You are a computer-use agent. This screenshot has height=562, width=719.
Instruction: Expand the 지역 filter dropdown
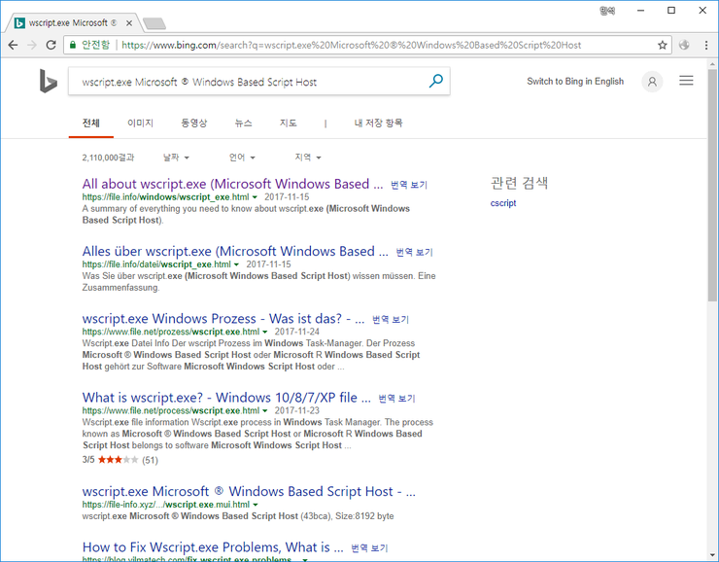tap(308, 158)
